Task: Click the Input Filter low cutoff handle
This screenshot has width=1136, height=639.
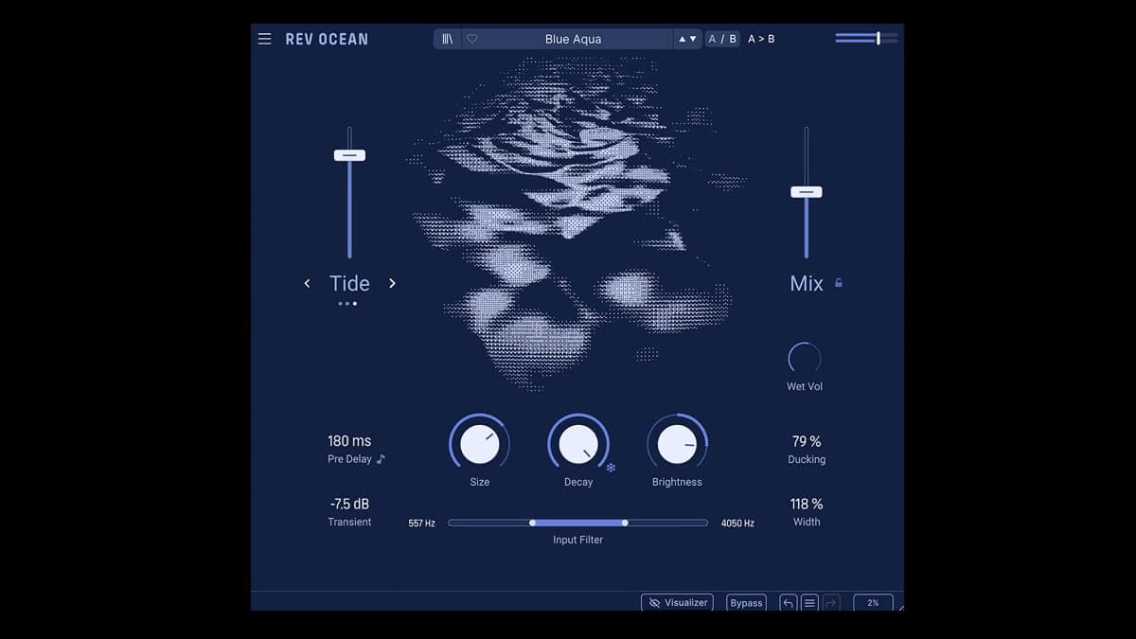Action: click(x=533, y=523)
